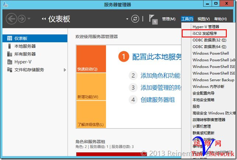237x160 pixels.
Task: Open the 工具(T) menu
Action: (x=187, y=19)
